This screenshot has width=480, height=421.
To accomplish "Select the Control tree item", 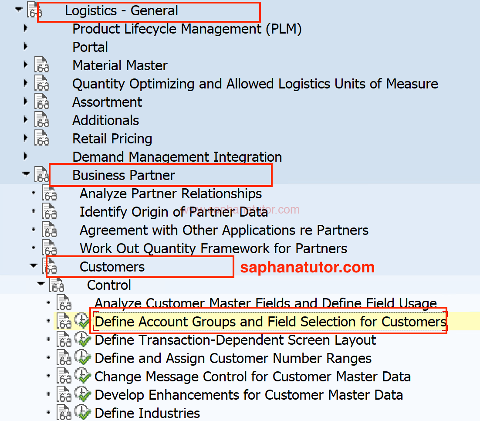I will click(x=109, y=285).
